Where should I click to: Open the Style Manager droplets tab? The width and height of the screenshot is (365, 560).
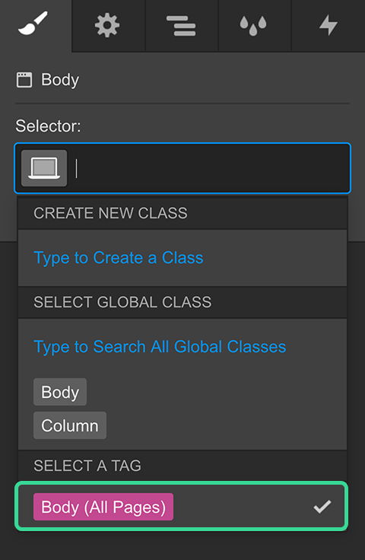click(253, 26)
